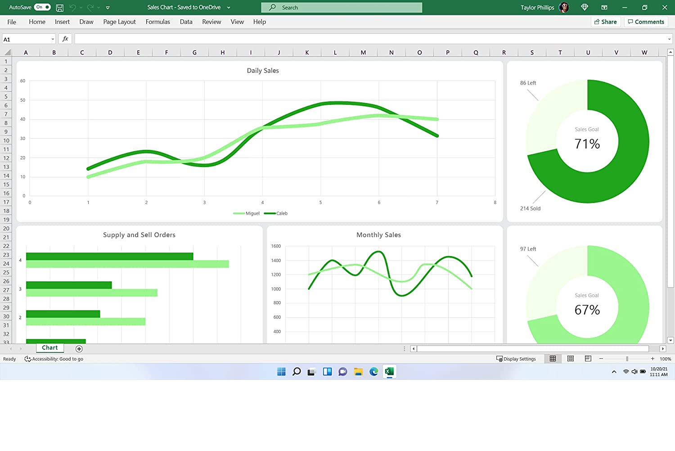Click the Share button
This screenshot has width=675, height=451.
click(x=605, y=22)
